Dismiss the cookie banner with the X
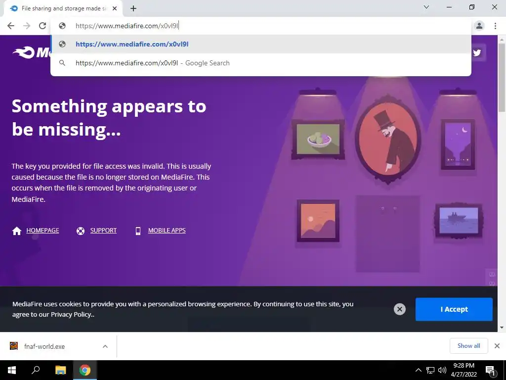 point(399,309)
